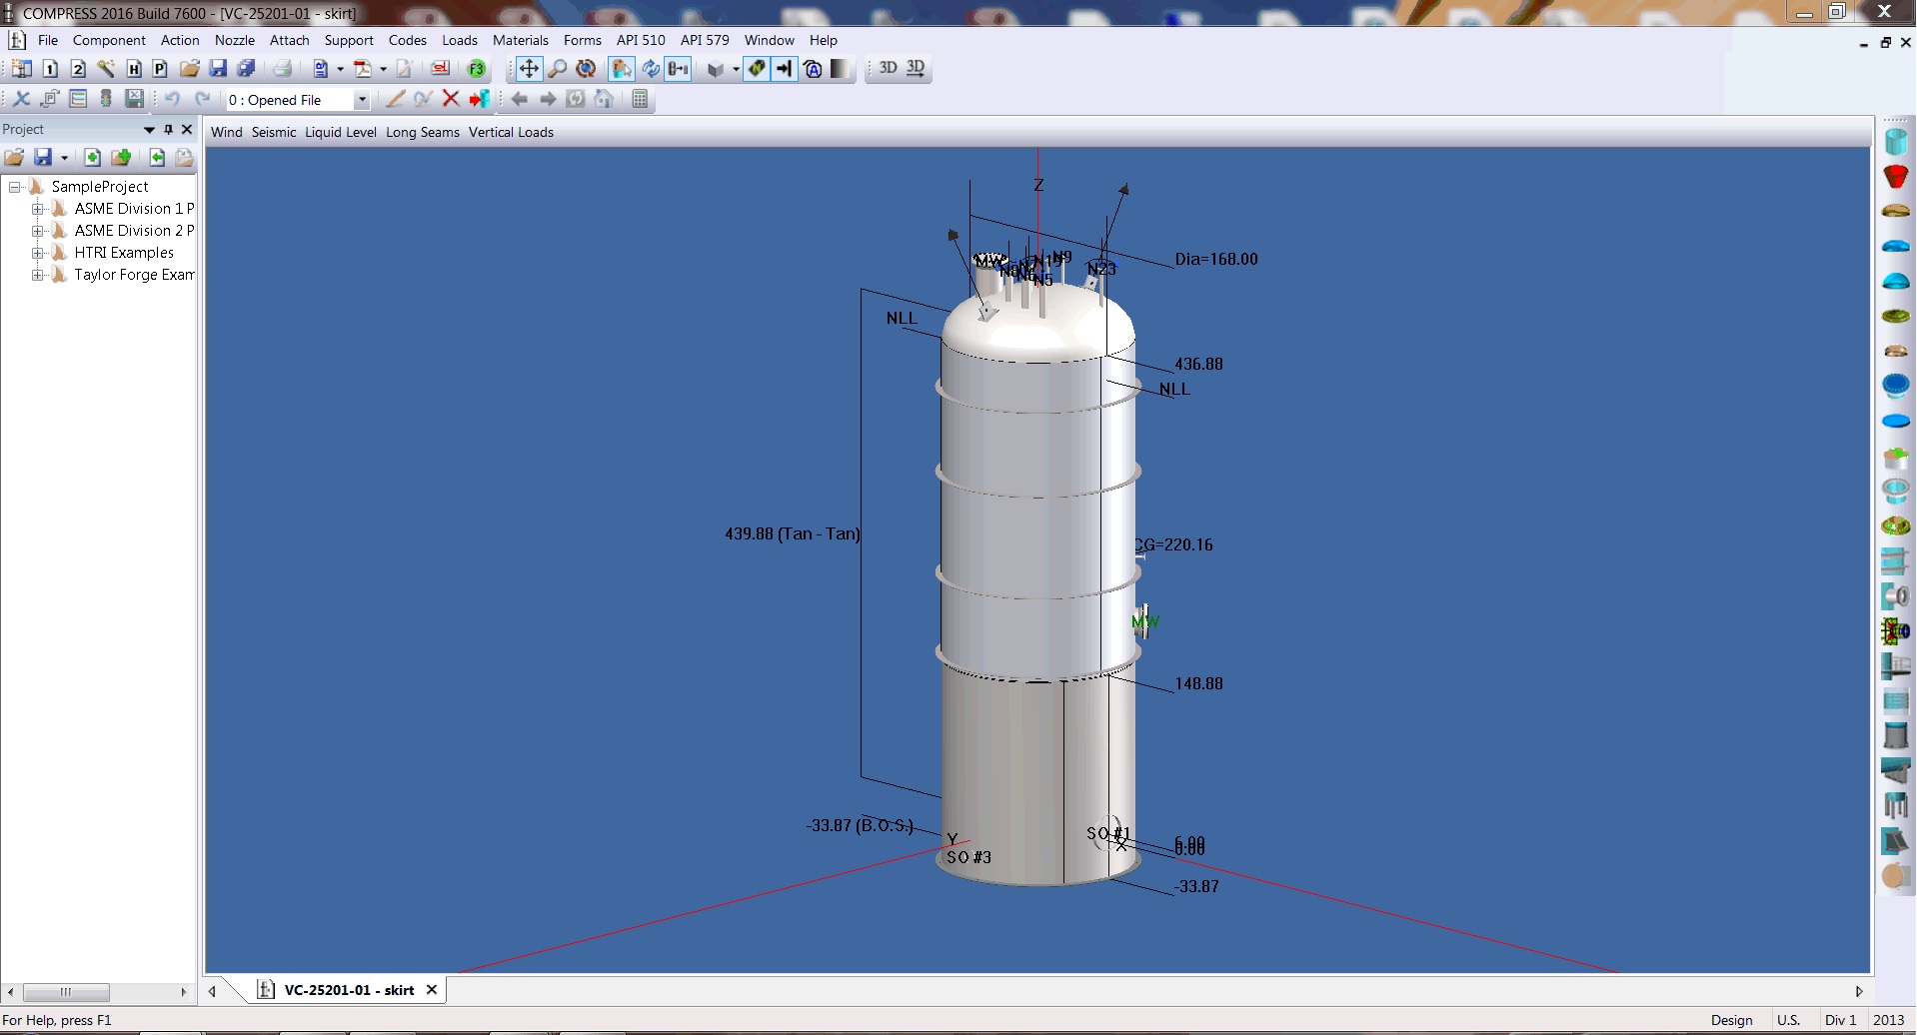This screenshot has height=1035, width=1917.
Task: Click the home icon in navigation toolbar
Action: [603, 99]
